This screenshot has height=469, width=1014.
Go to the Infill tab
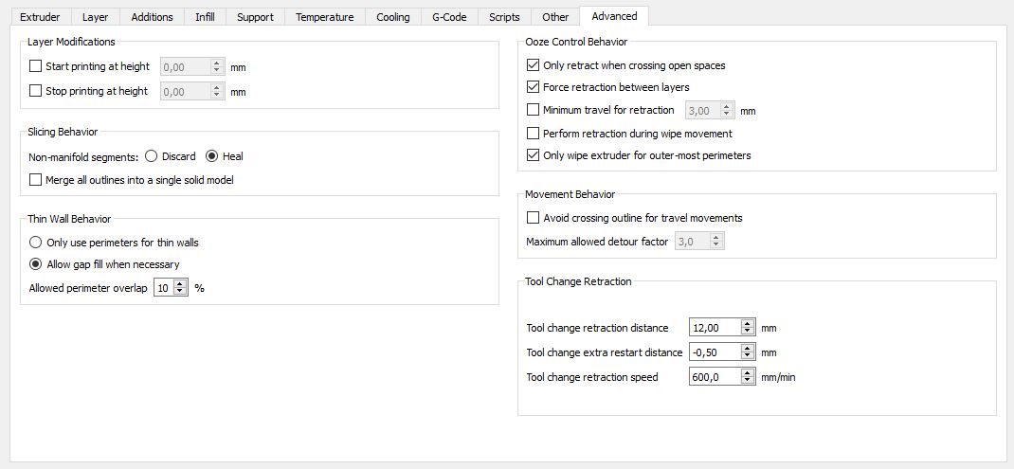205,17
